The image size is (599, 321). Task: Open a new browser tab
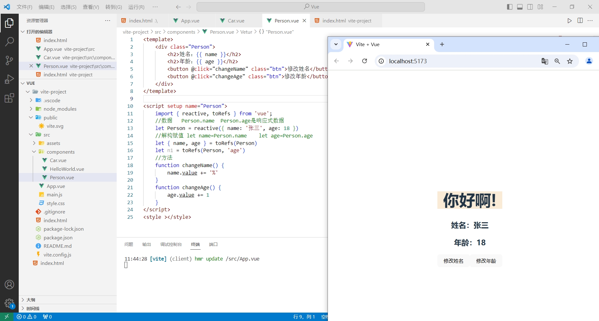(442, 44)
